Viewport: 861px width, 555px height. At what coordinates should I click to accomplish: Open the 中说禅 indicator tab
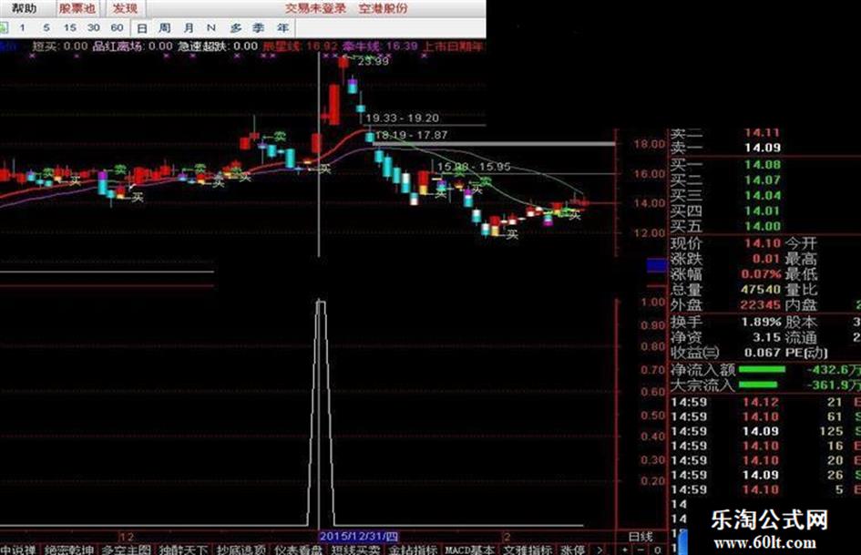point(17,549)
